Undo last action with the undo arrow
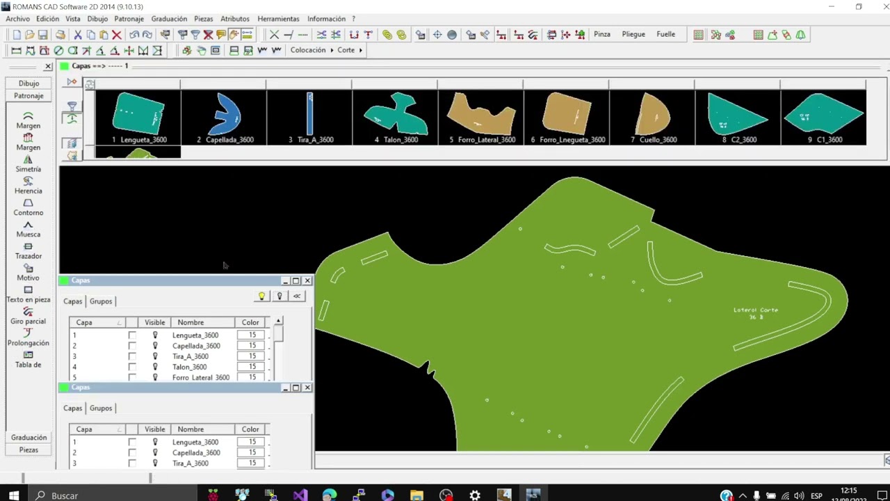The image size is (890, 501). tap(134, 35)
